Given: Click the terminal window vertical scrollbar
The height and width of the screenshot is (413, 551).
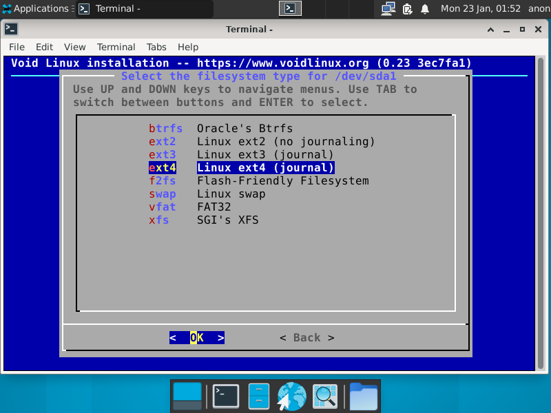Looking at the screenshot, I should pos(541,213).
